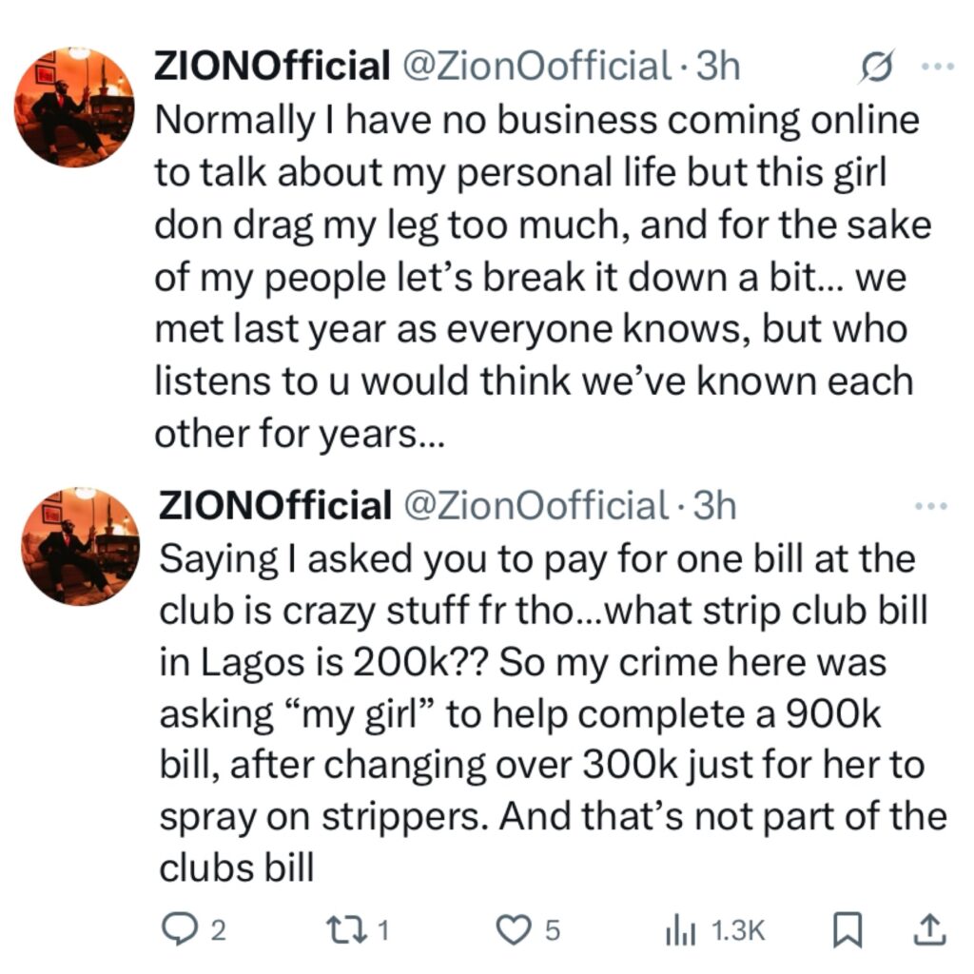This screenshot has width=974, height=974.
Task: Open the tweet text starting 'Saying I asked'
Action: pos(553,713)
